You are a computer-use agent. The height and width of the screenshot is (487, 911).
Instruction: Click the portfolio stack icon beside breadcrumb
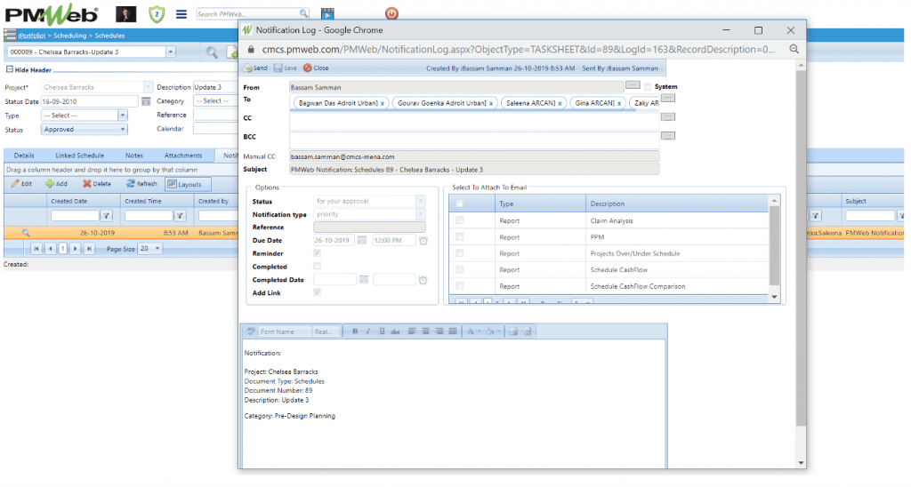(10, 36)
